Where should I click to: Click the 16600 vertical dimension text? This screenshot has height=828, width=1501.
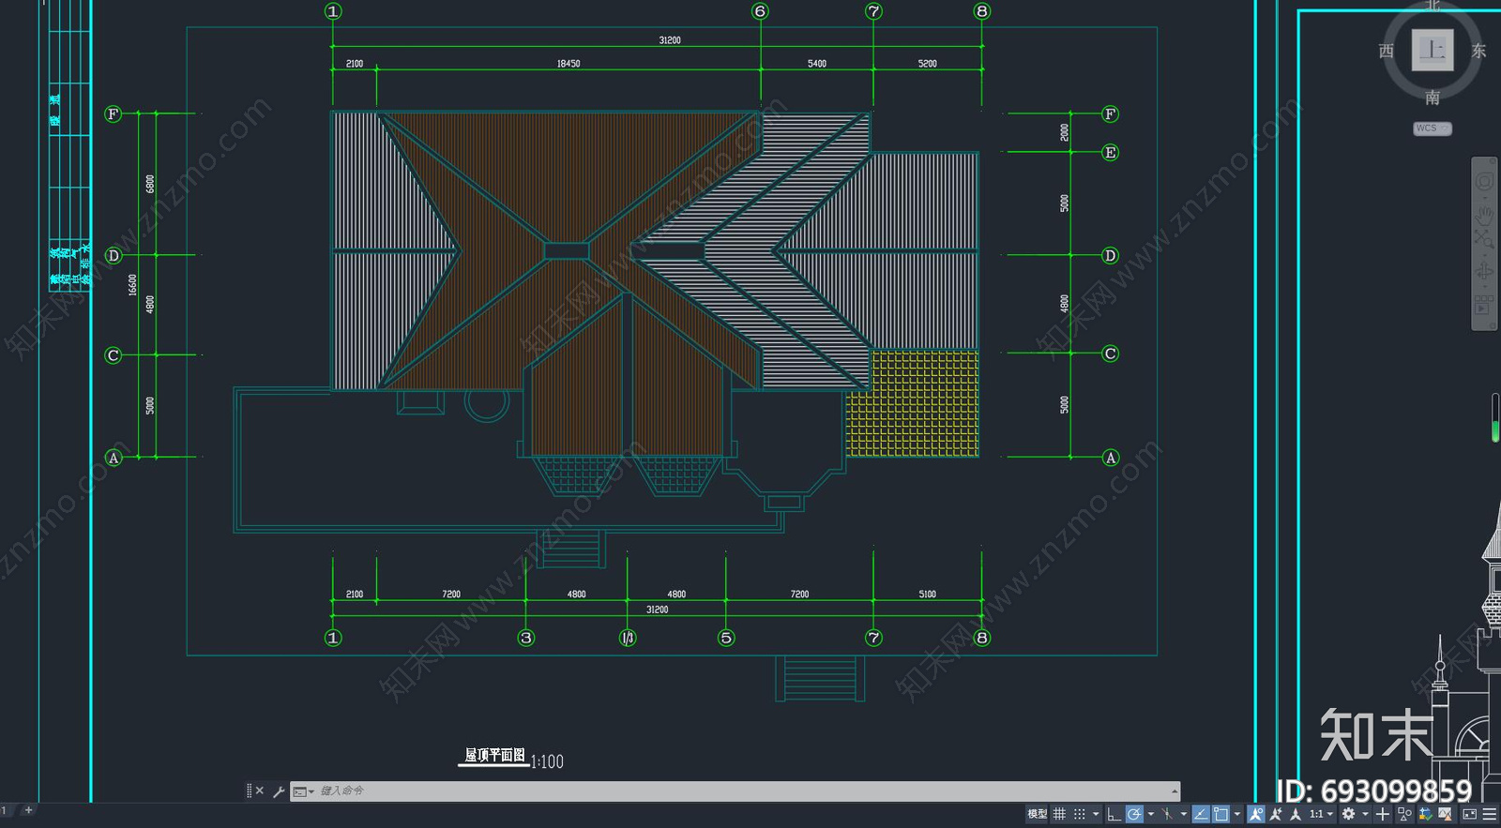[x=132, y=285]
